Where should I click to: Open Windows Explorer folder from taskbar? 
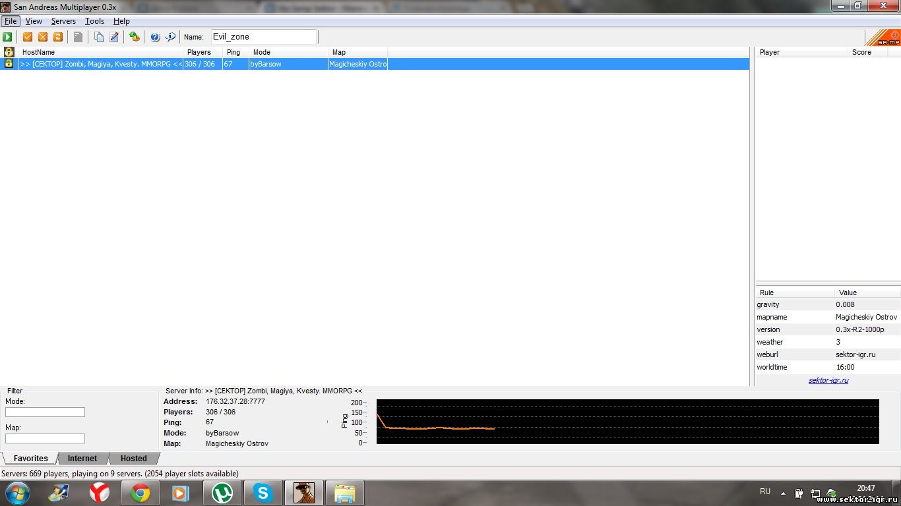(x=344, y=493)
